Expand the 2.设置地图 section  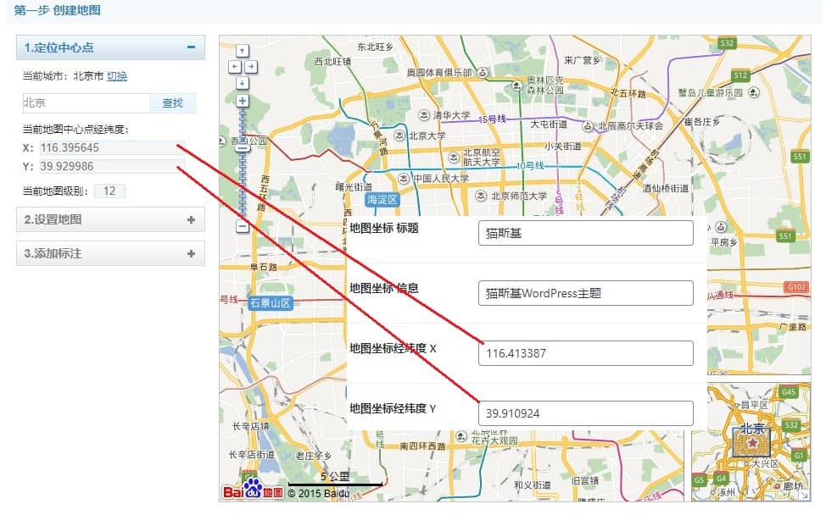(x=191, y=219)
